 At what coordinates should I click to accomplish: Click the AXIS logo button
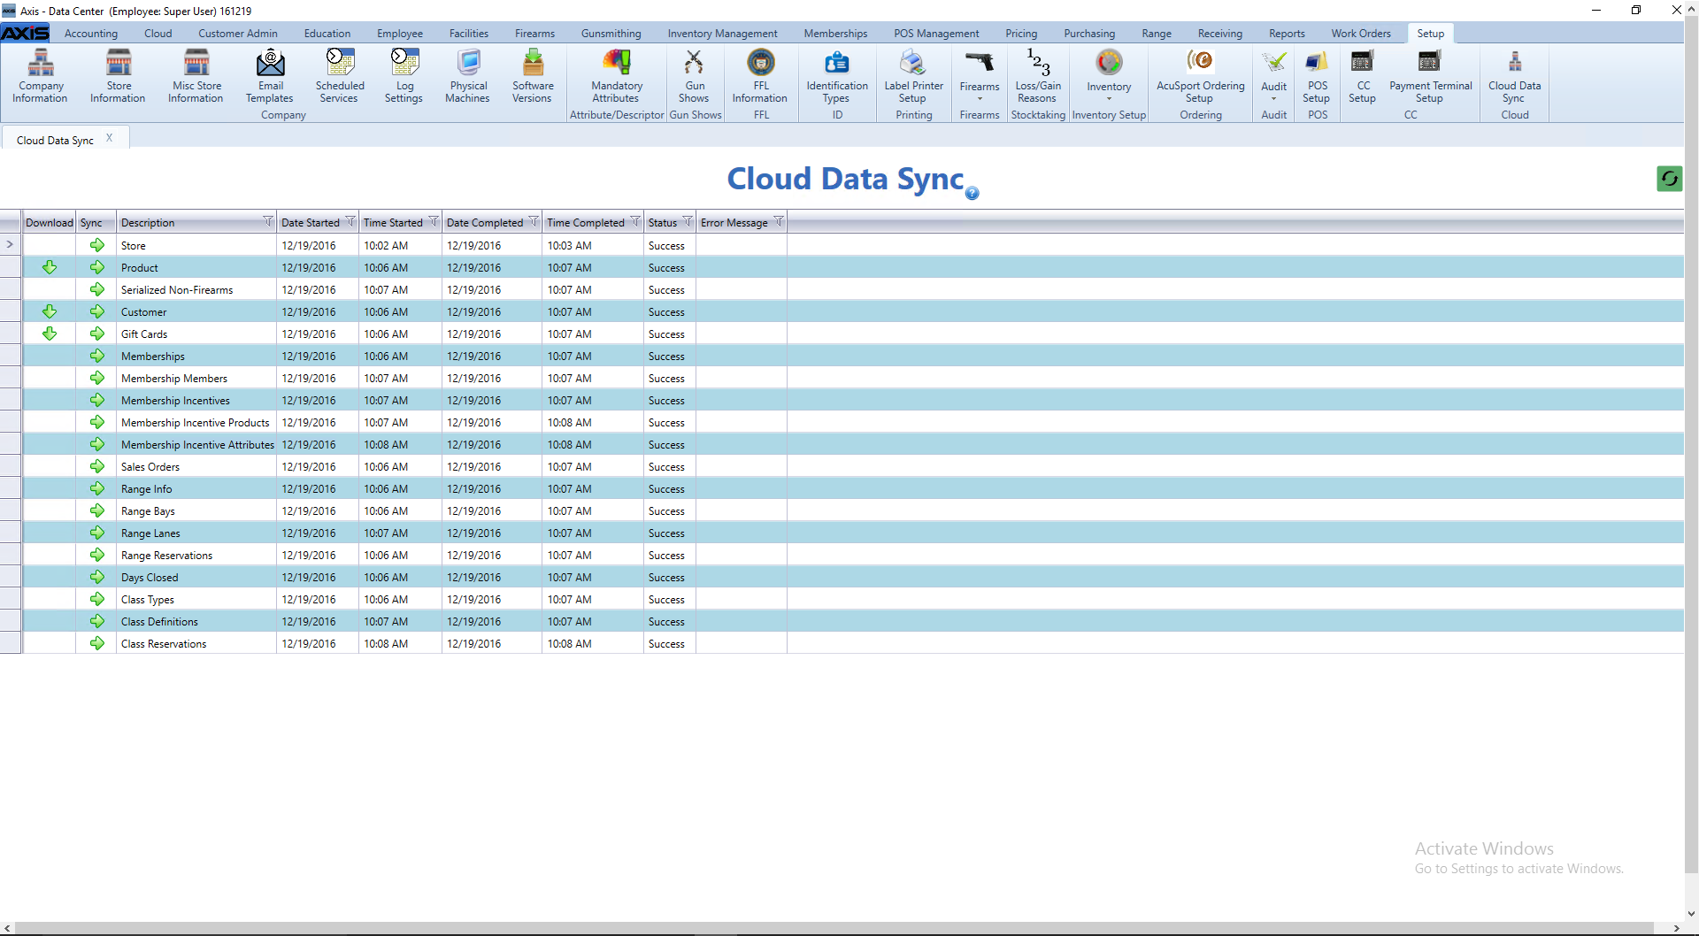25,33
